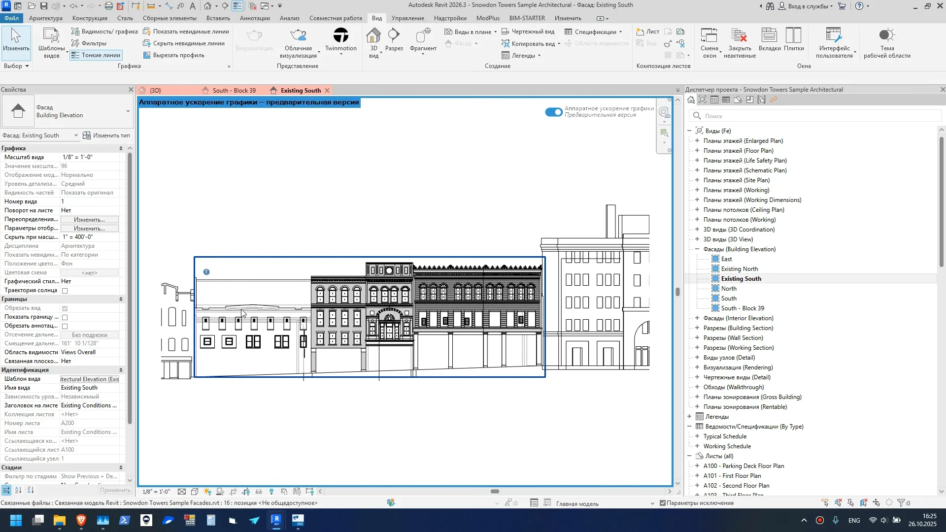Select the East elevation in project browser

click(726, 259)
